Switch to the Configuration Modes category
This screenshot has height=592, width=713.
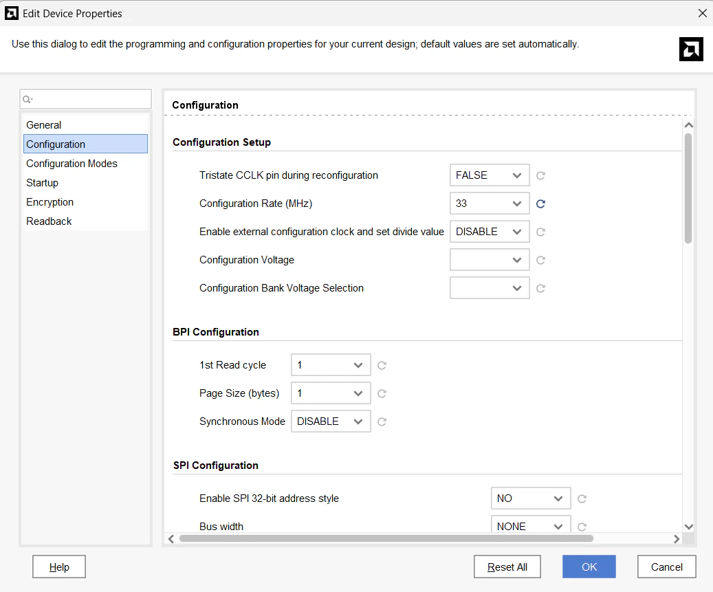point(72,164)
